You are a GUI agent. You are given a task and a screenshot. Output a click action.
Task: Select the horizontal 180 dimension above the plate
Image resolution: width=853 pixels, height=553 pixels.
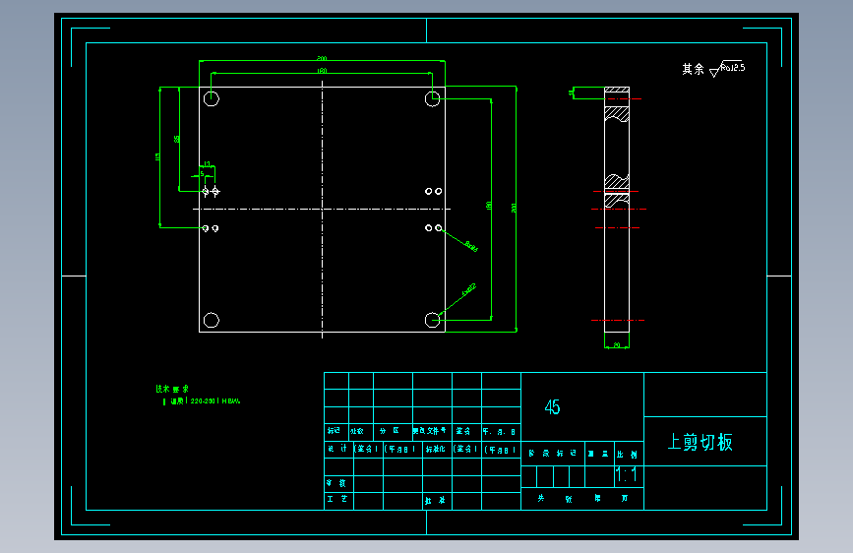[322, 71]
